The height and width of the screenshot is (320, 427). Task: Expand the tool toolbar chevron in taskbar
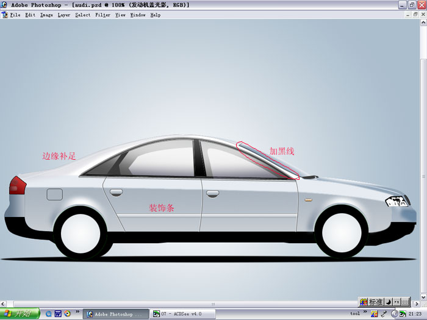(365, 312)
